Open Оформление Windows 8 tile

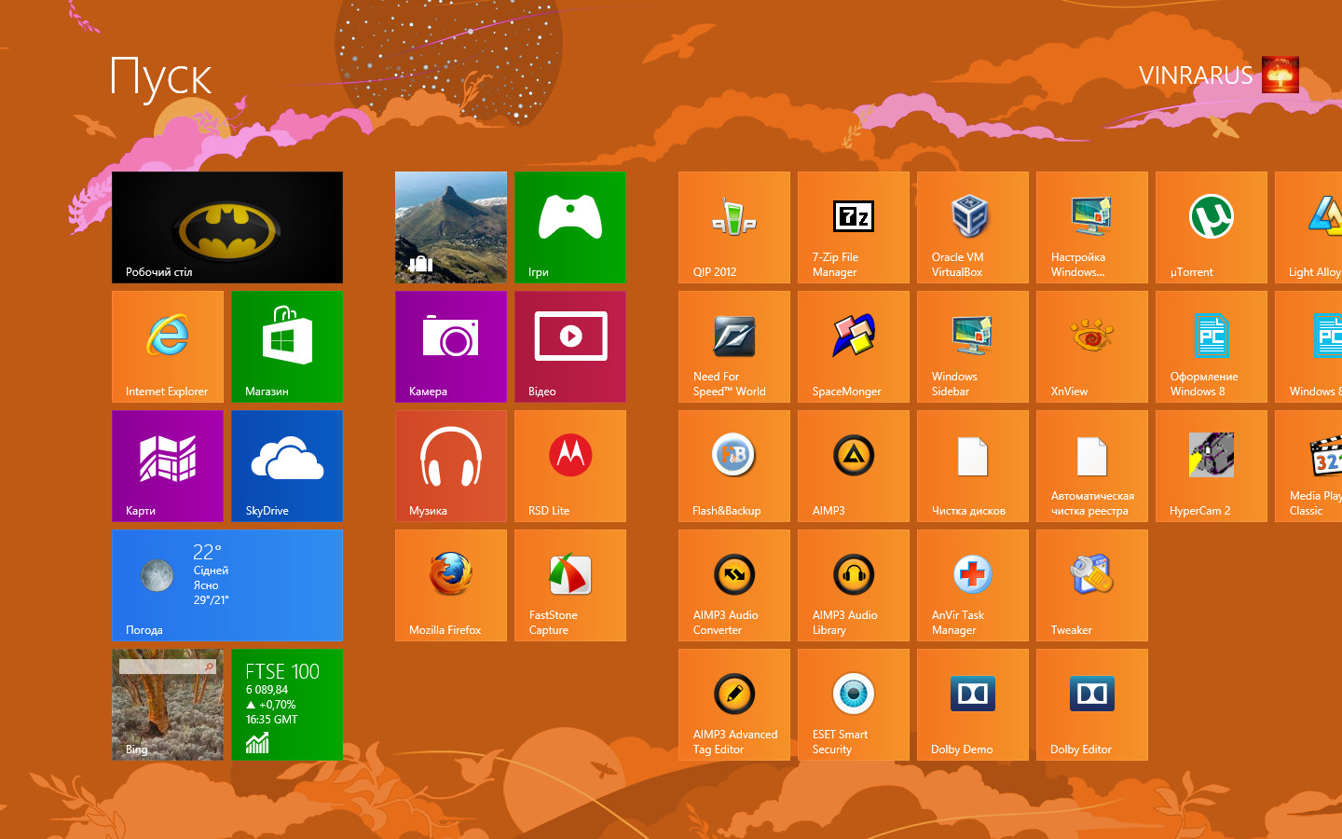click(x=1212, y=347)
